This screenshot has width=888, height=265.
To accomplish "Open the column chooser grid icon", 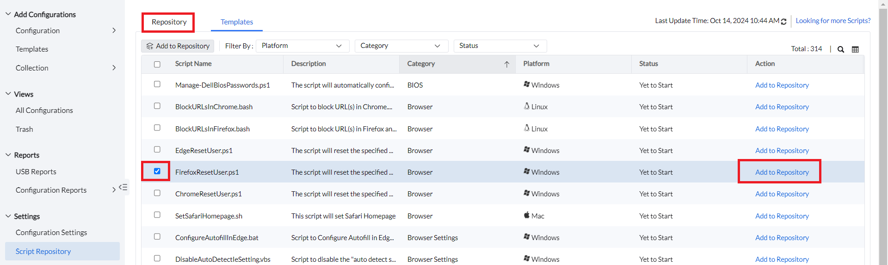I will coord(855,49).
